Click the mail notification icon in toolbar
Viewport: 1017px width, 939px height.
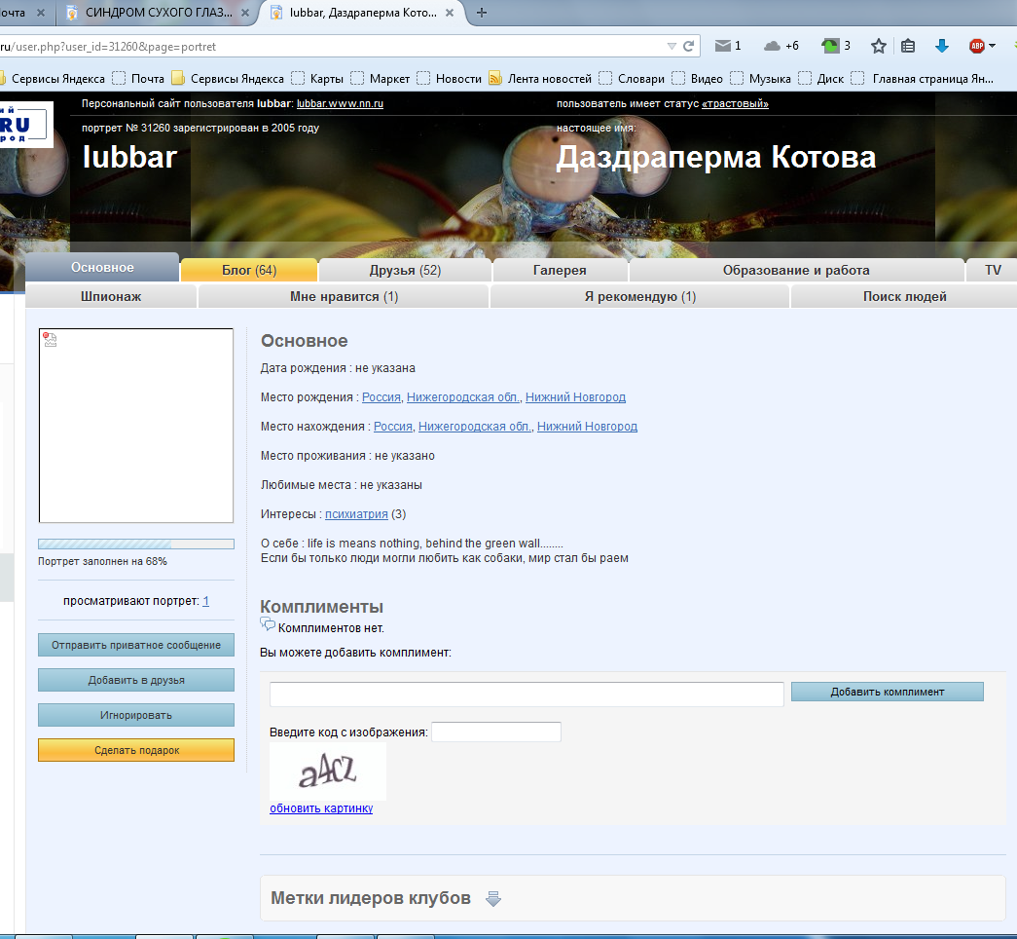[723, 46]
